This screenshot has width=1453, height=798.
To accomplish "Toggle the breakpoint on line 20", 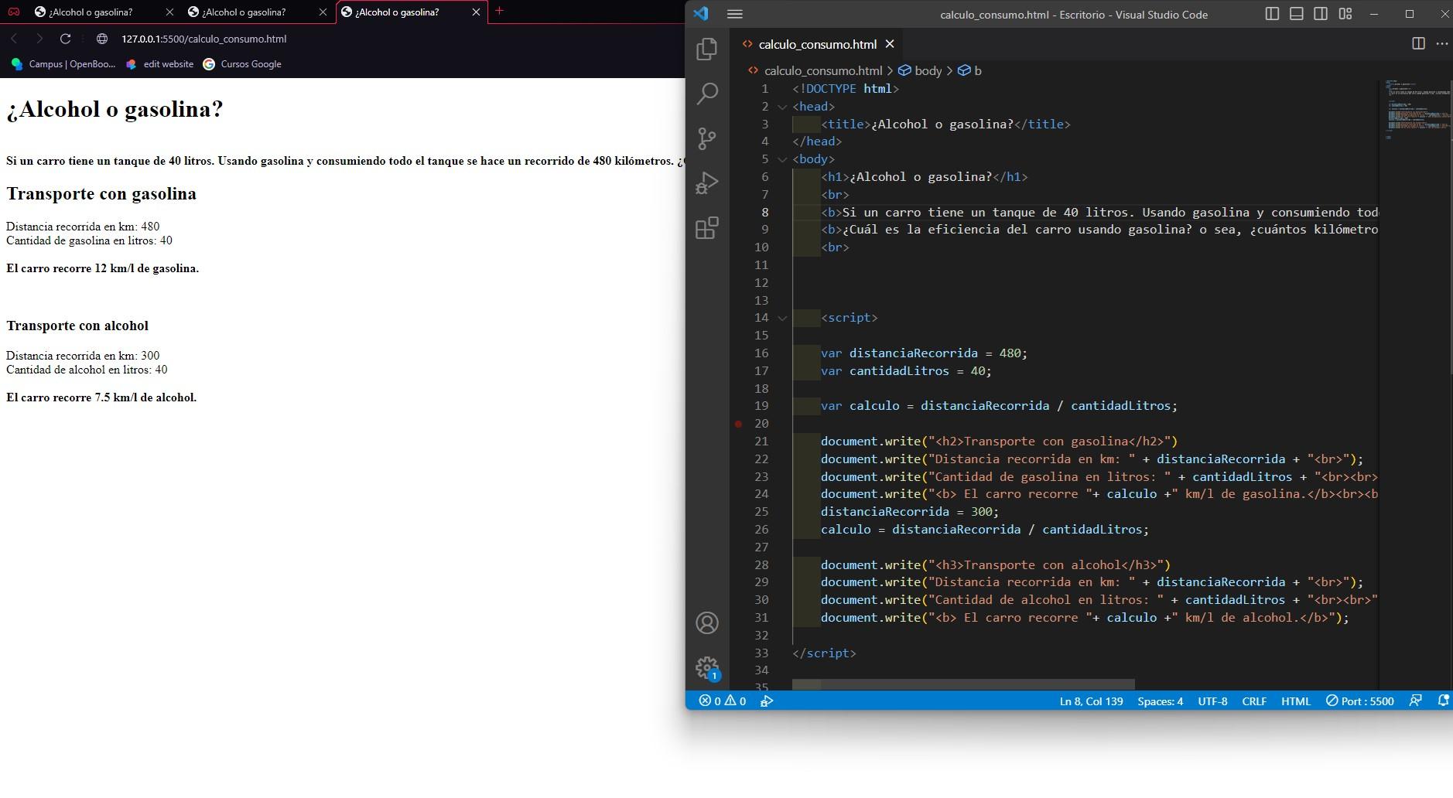I will (738, 424).
